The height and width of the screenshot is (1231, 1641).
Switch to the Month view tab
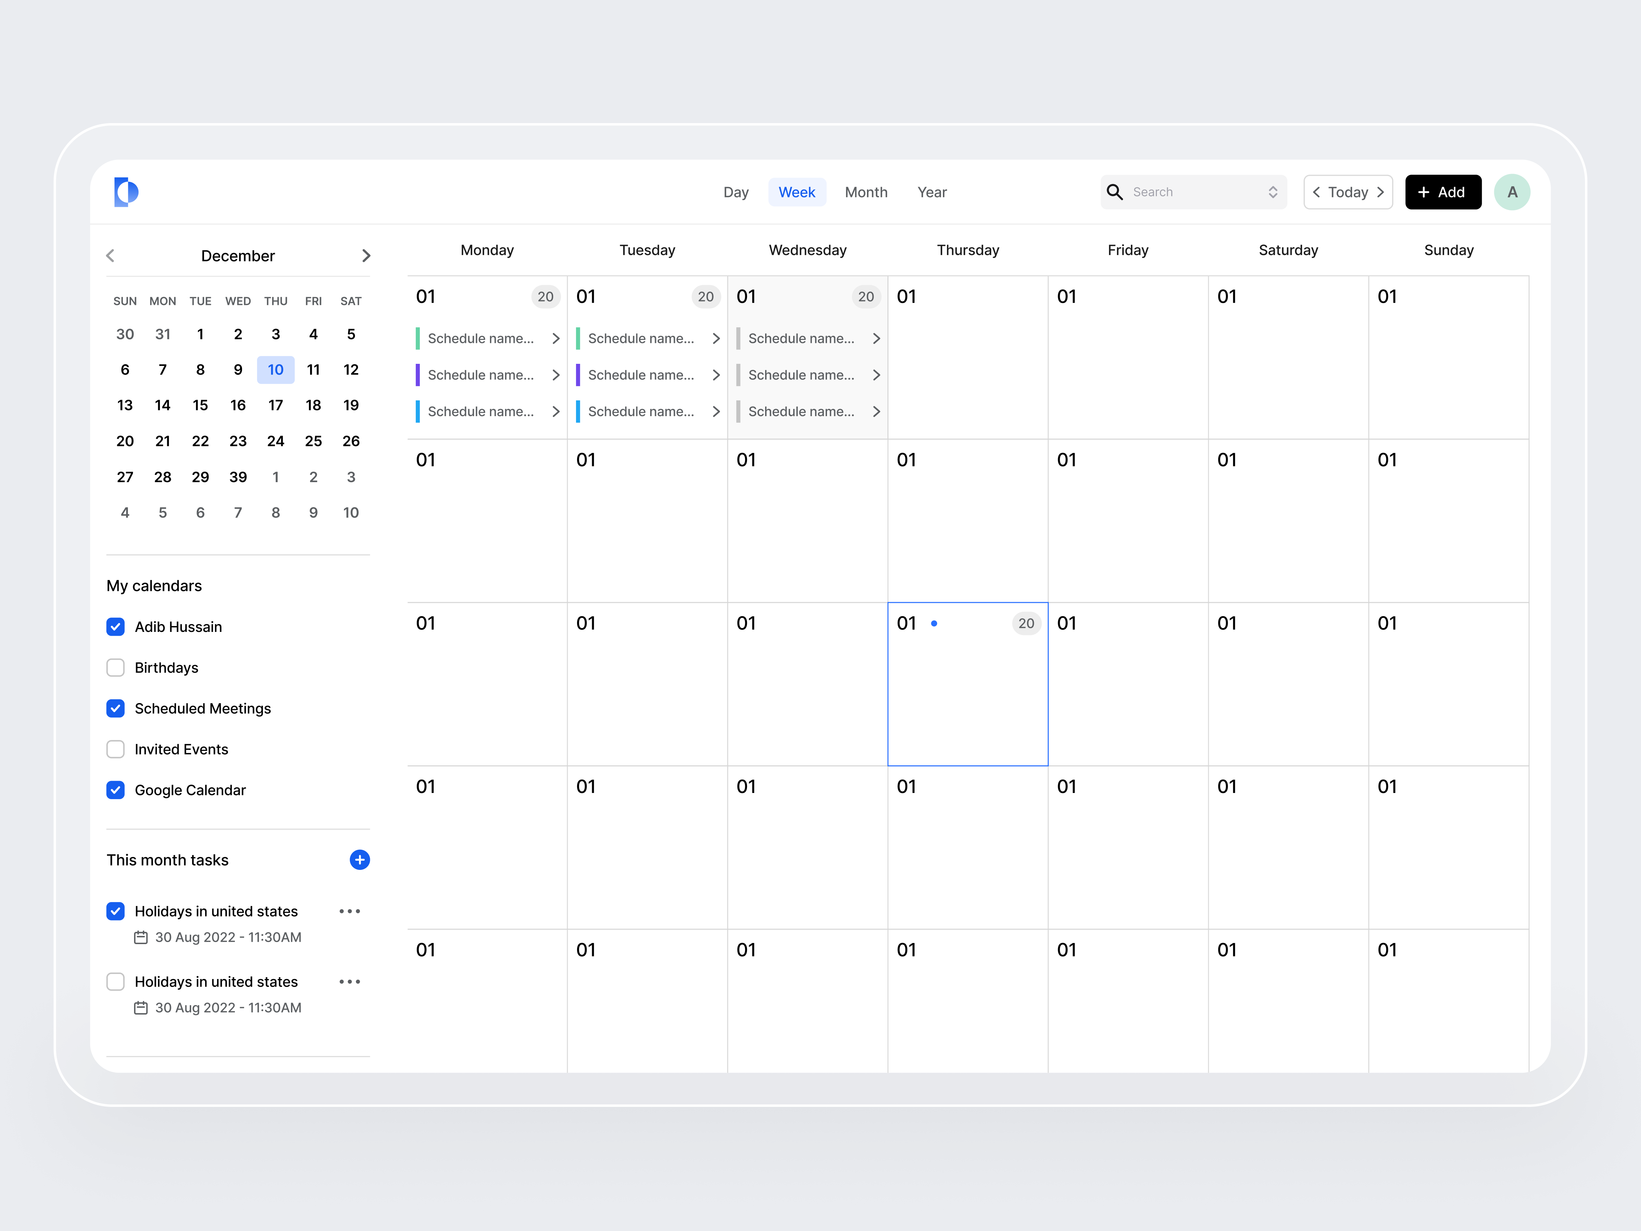click(x=866, y=191)
